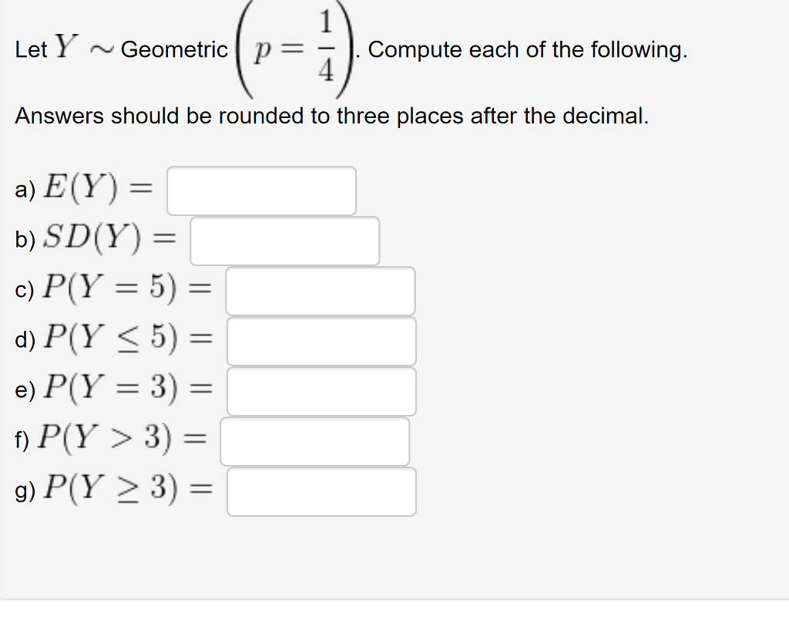Image resolution: width=789 pixels, height=617 pixels.
Task: Click the P(Y > 3) input box
Action: pos(314,440)
